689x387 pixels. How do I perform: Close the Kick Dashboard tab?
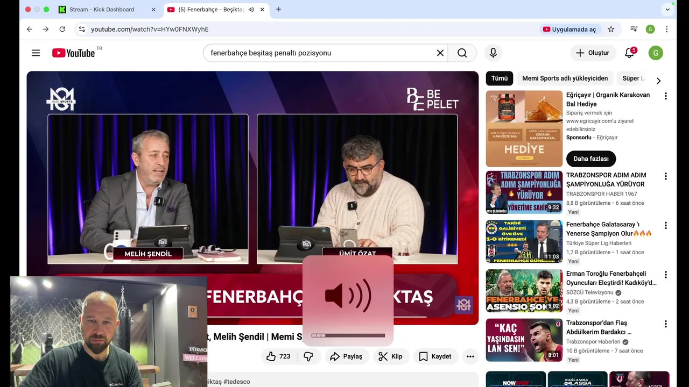tap(153, 10)
